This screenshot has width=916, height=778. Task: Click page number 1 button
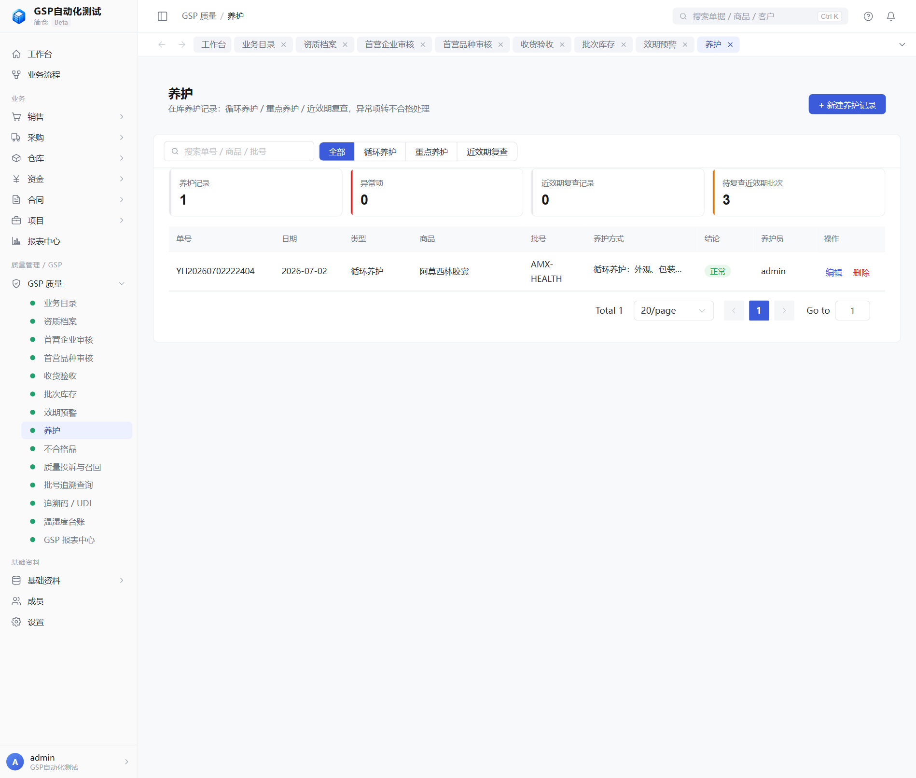(x=759, y=310)
